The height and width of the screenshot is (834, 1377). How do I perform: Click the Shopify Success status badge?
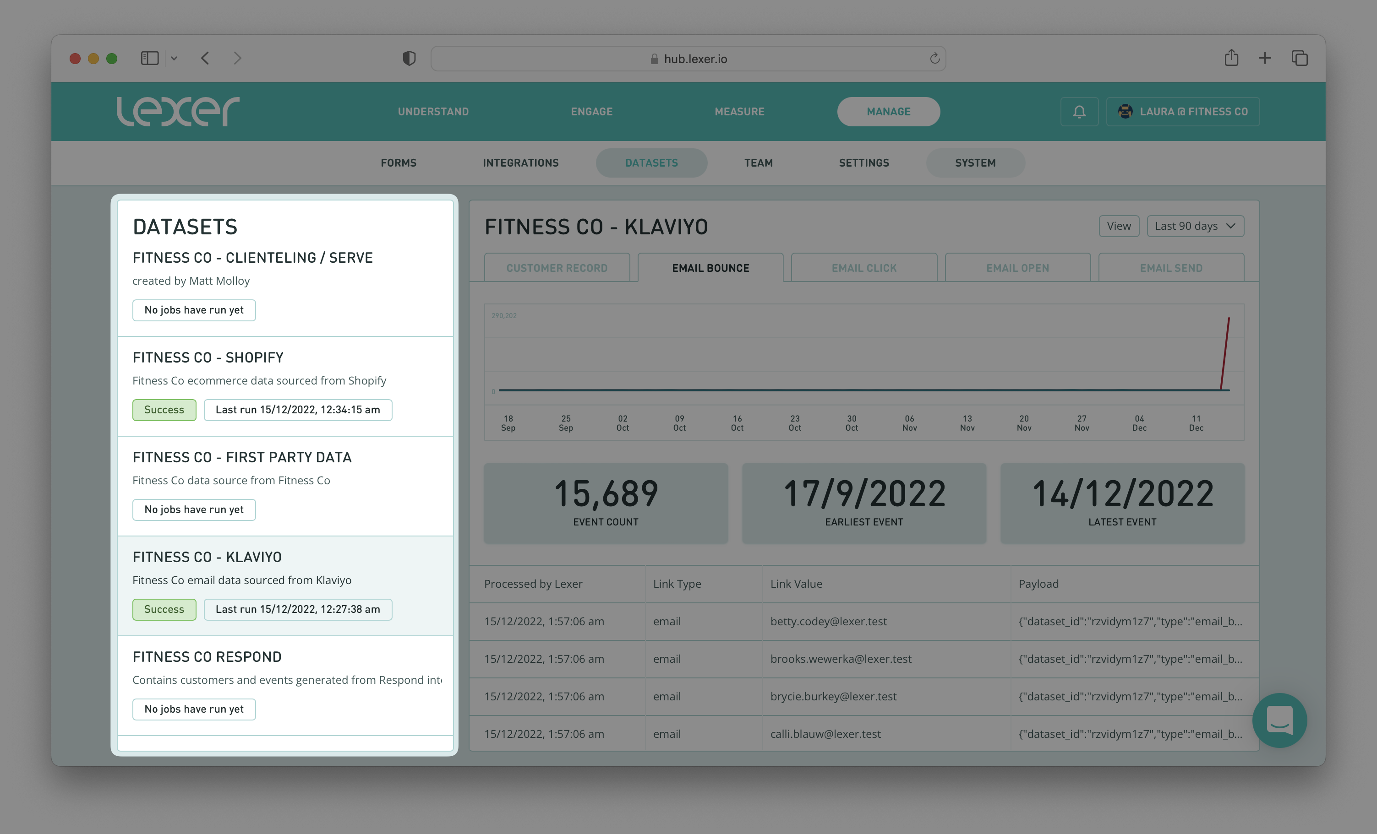[x=164, y=410]
